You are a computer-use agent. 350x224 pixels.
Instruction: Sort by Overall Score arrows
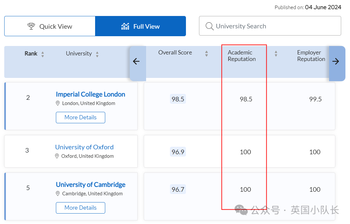tap(206, 53)
